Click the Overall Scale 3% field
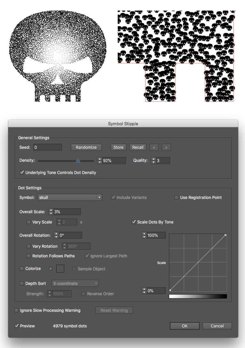 (67, 212)
